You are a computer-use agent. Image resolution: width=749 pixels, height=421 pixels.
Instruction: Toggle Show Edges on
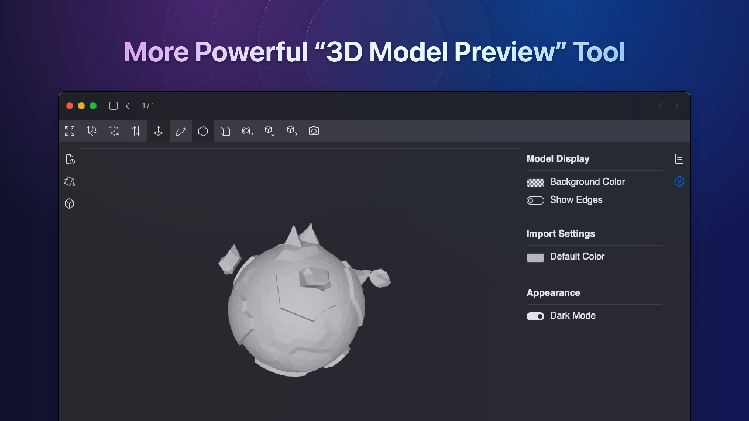click(535, 200)
